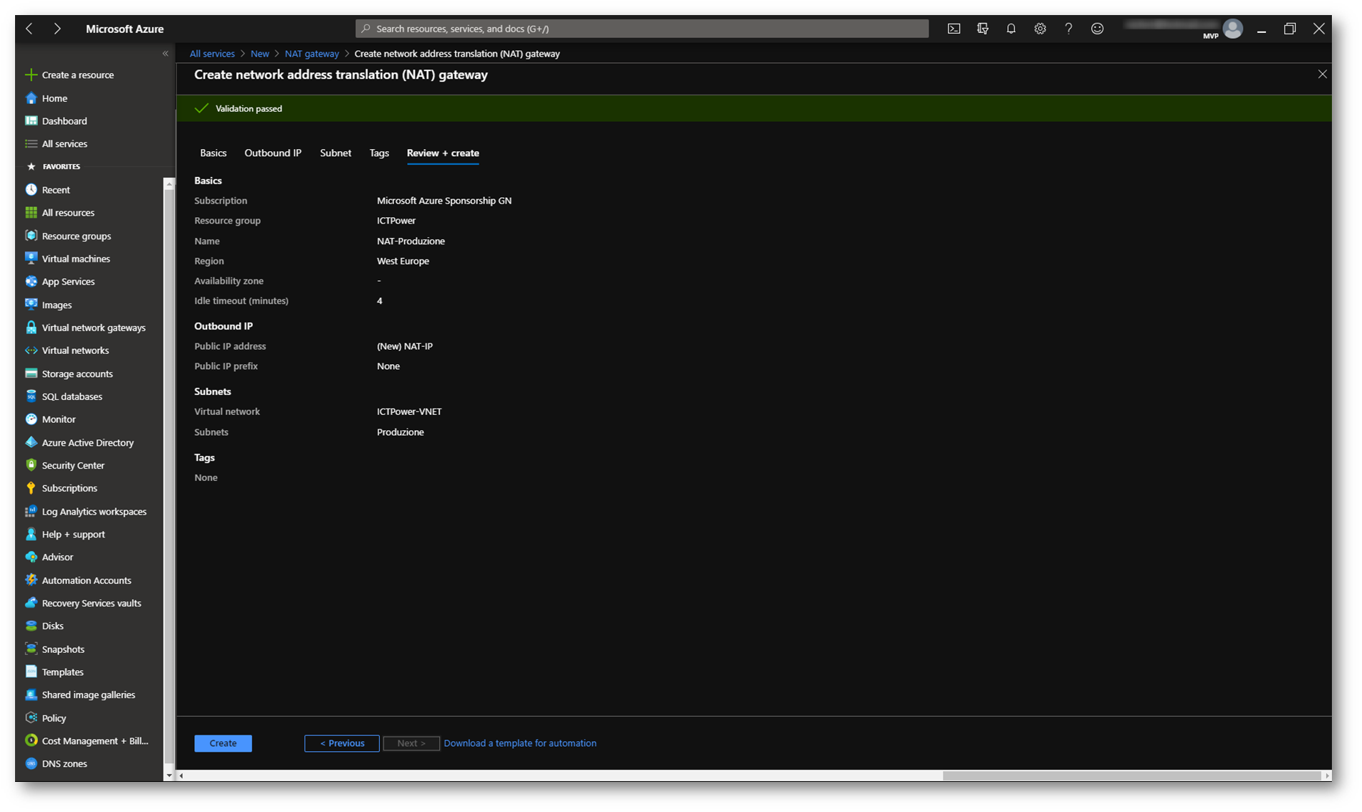The image size is (1362, 812).
Task: Go to New breadcrumb link
Action: coord(260,54)
